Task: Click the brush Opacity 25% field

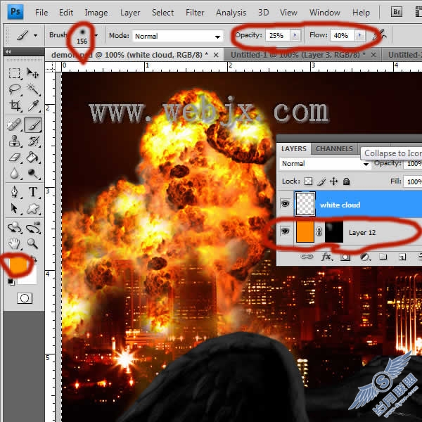Action: click(277, 35)
